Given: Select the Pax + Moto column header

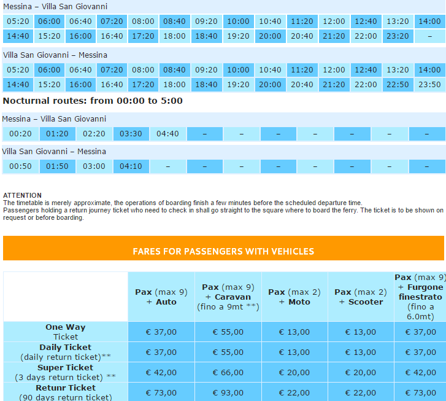Looking at the screenshot, I should click(294, 297).
